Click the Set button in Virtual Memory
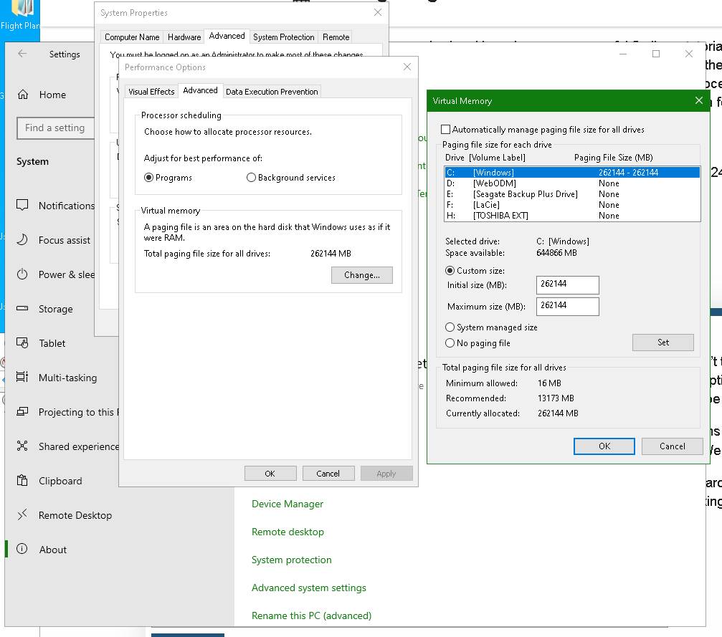This screenshot has height=637, width=722. (x=662, y=343)
